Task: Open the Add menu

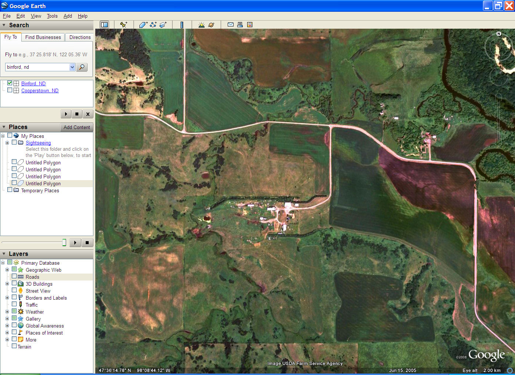Action: [68, 16]
